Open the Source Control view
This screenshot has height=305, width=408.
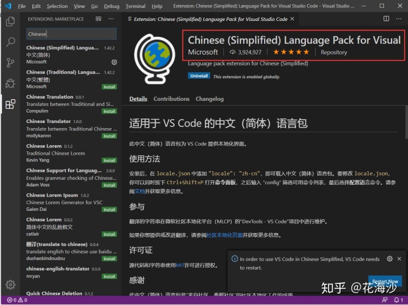point(10,63)
